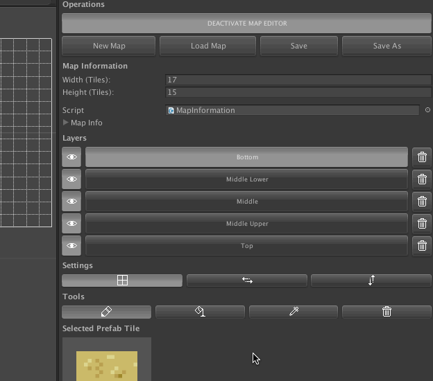Toggle visibility of Middle Lower layer

click(71, 179)
